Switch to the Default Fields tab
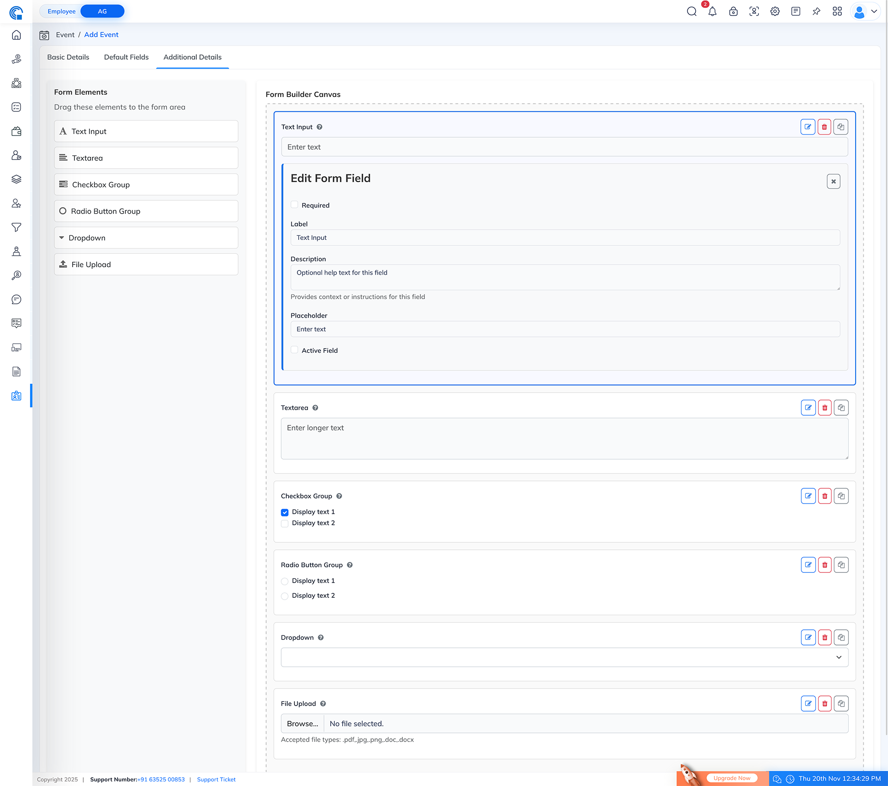 pos(126,57)
